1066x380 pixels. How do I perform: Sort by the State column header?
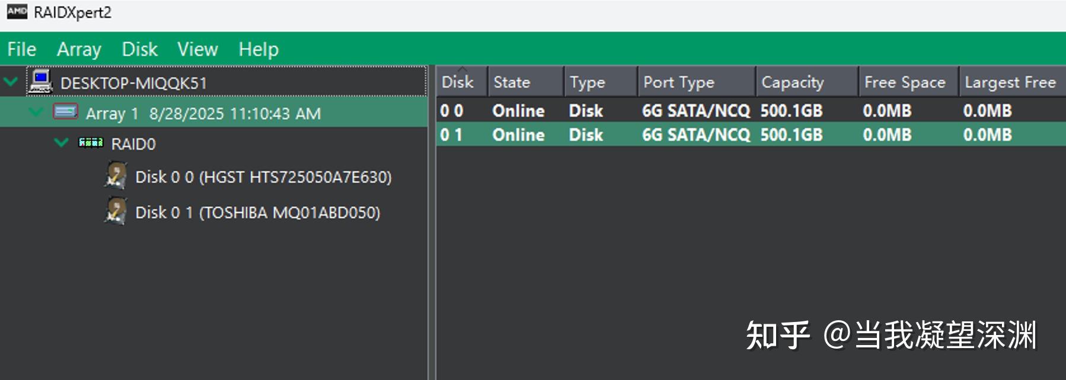click(x=526, y=82)
